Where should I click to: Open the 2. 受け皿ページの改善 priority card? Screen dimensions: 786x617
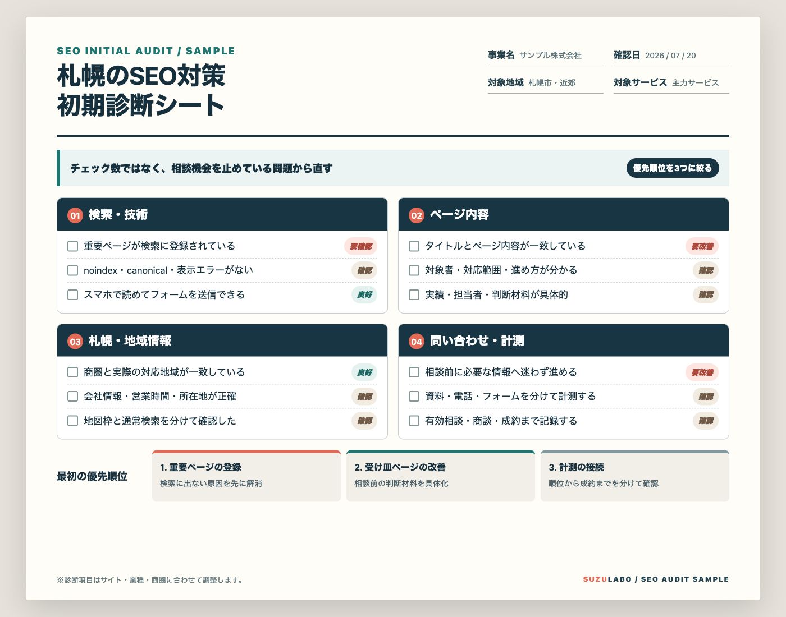441,476
